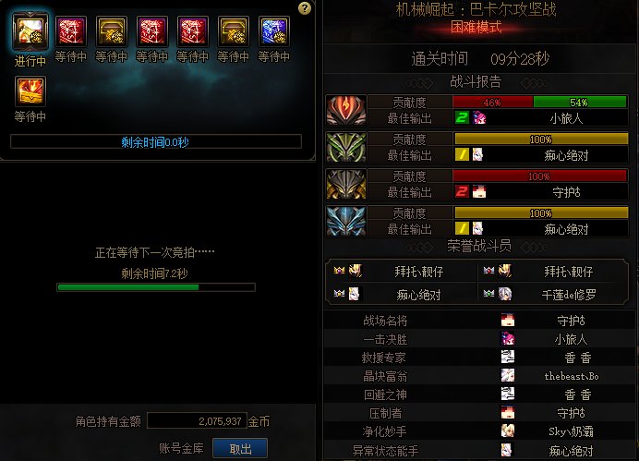Click the 54% green contribution bar
Viewport: 639px width, 461px height.
pyautogui.click(x=580, y=102)
